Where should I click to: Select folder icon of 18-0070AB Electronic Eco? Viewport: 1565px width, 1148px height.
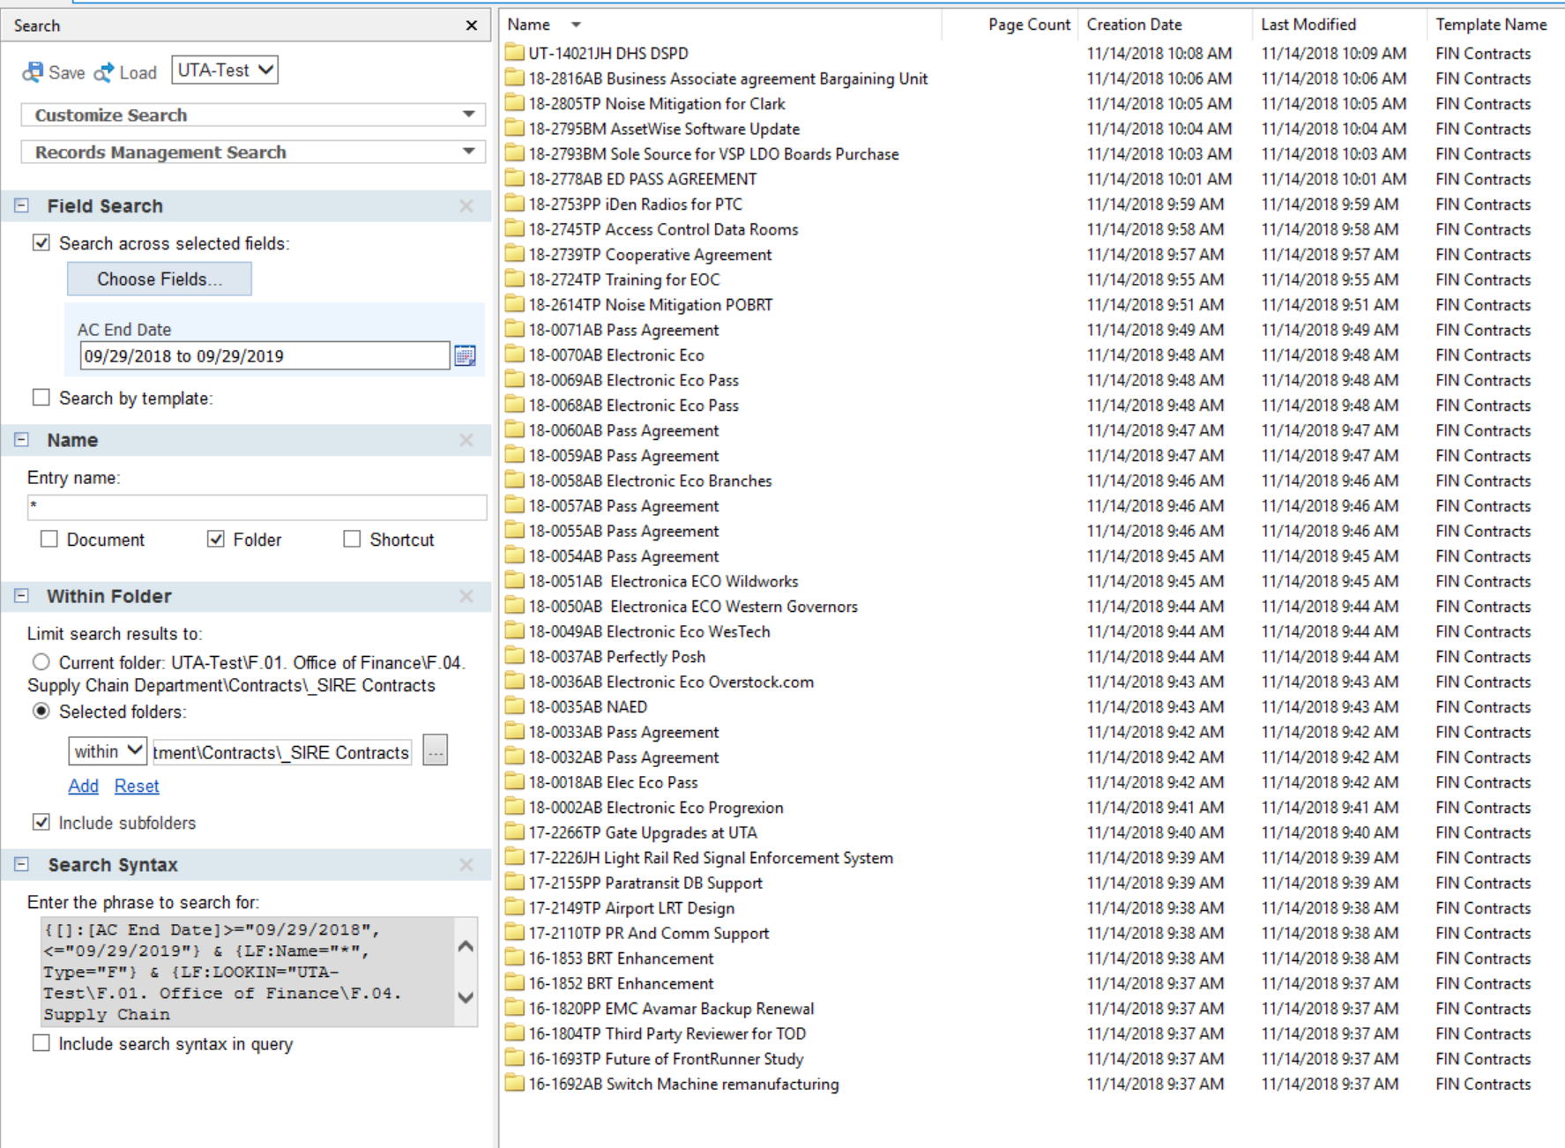(x=515, y=354)
